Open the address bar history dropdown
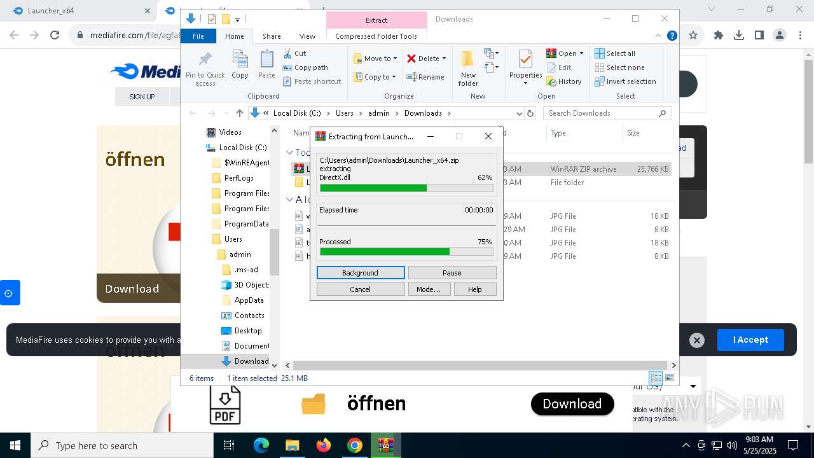 tap(519, 113)
